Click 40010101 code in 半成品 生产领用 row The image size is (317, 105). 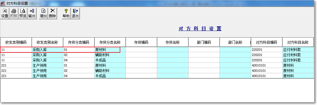[x=267, y=76]
